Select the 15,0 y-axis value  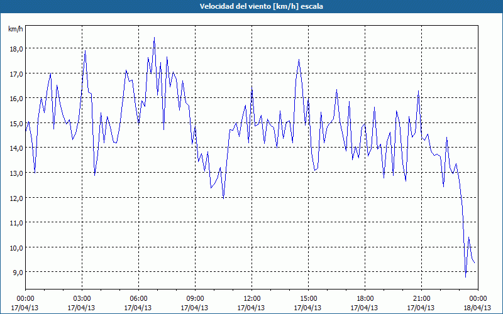(16, 123)
